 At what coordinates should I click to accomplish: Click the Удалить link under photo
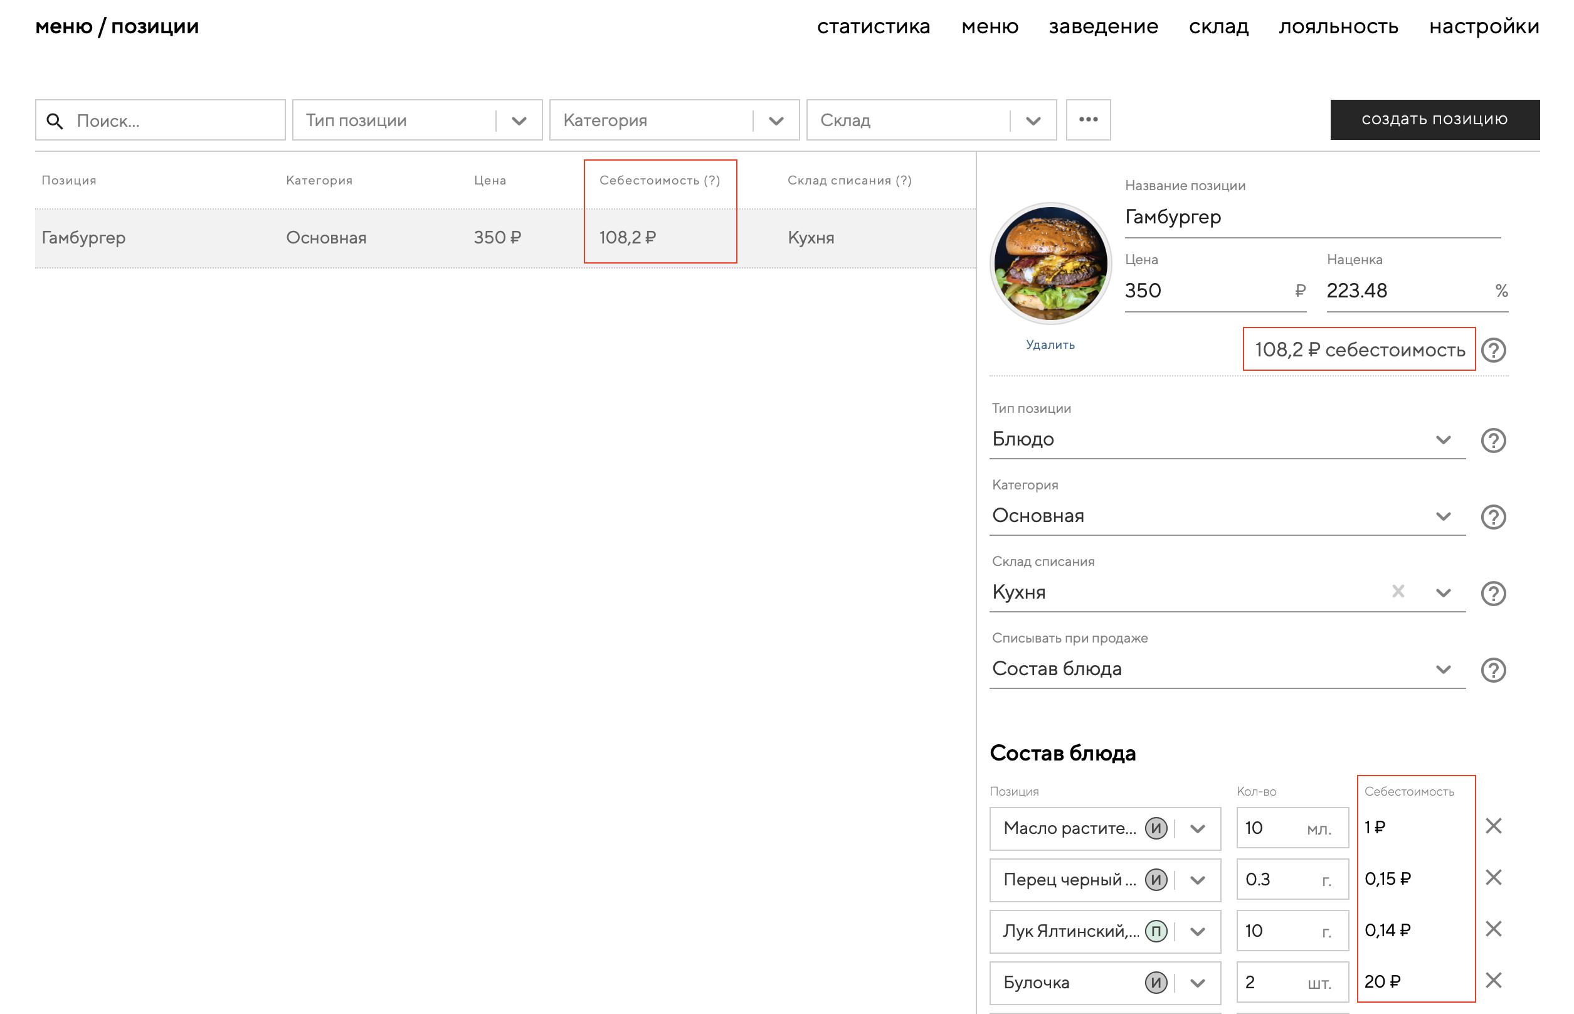click(1050, 345)
